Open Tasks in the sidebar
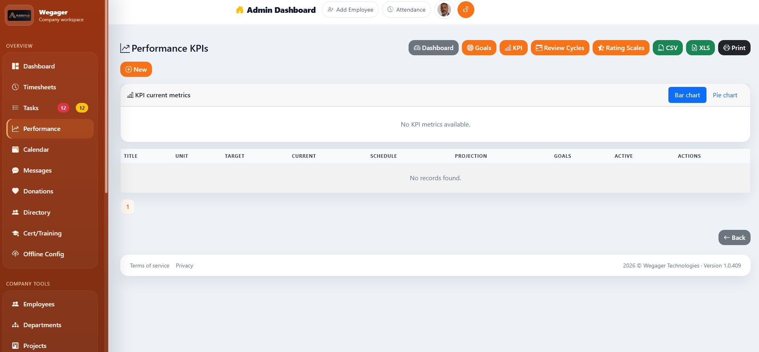Screen dimensions: 759x352 [50, 108]
